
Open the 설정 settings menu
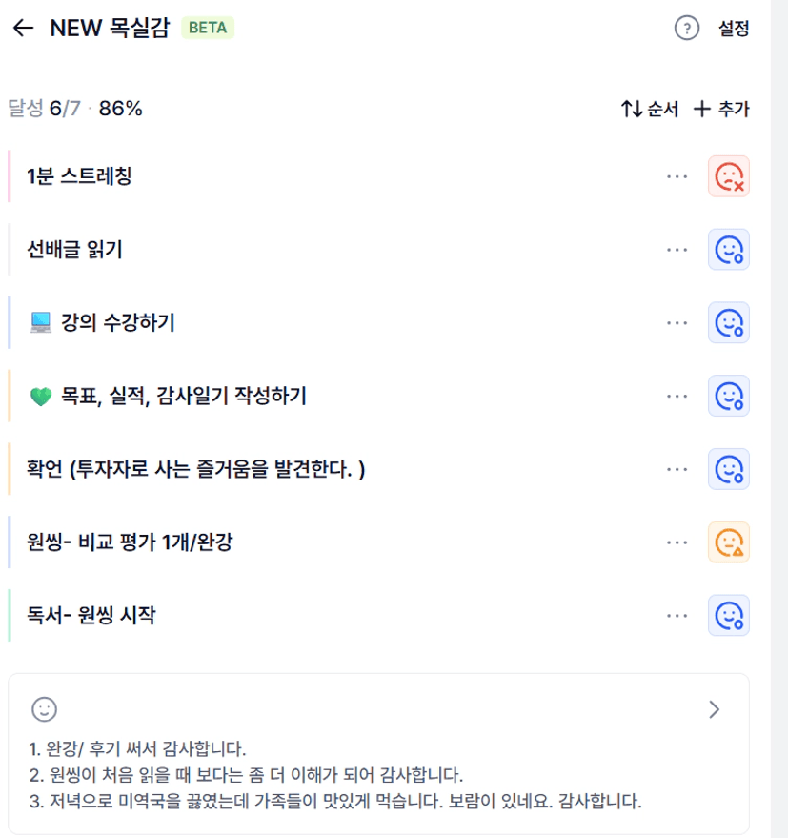click(734, 29)
